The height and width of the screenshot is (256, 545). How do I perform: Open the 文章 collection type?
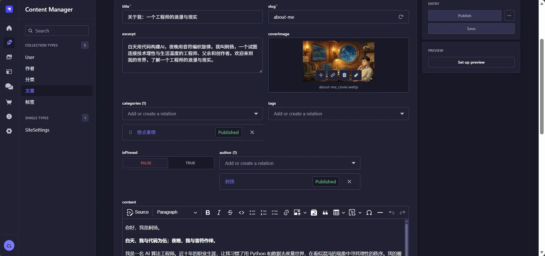click(x=30, y=91)
